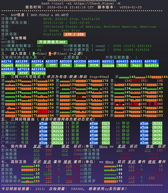Screen dimensions: 168x193
Task: Select the AS2914 NTT badge
Action: [37, 63]
